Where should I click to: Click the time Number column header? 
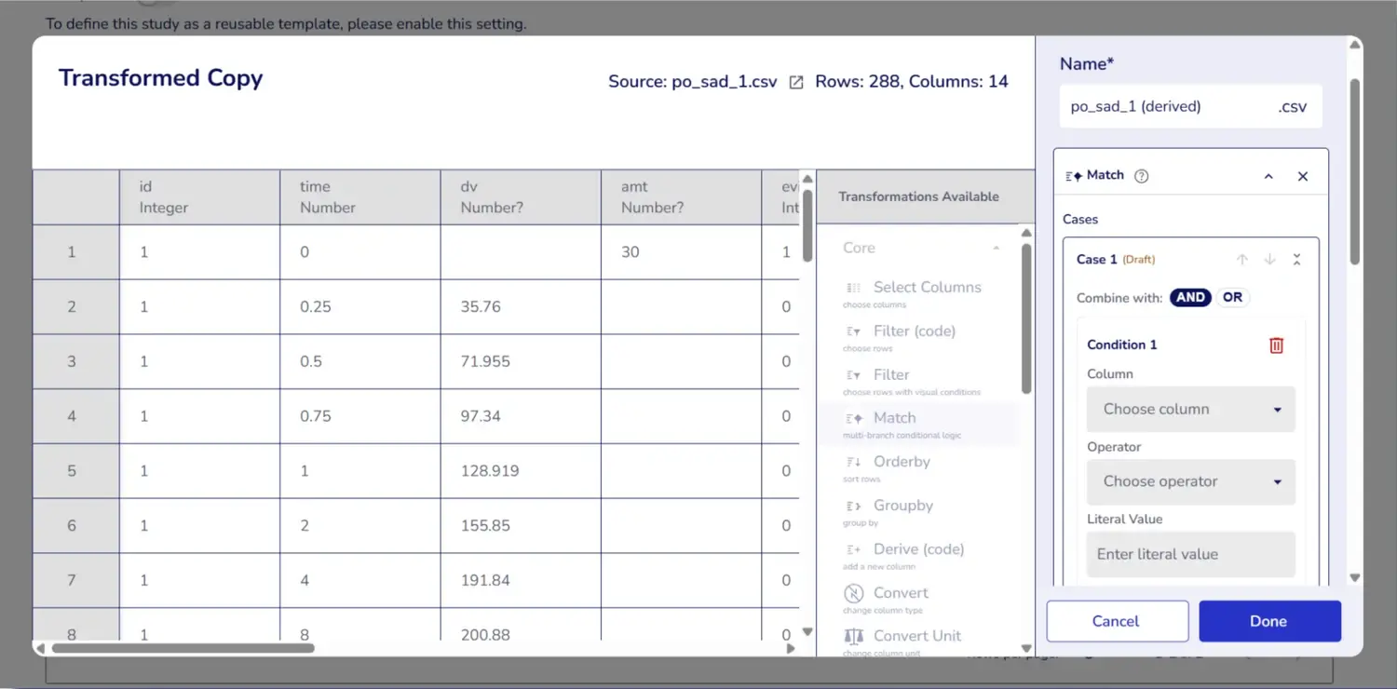tap(360, 197)
